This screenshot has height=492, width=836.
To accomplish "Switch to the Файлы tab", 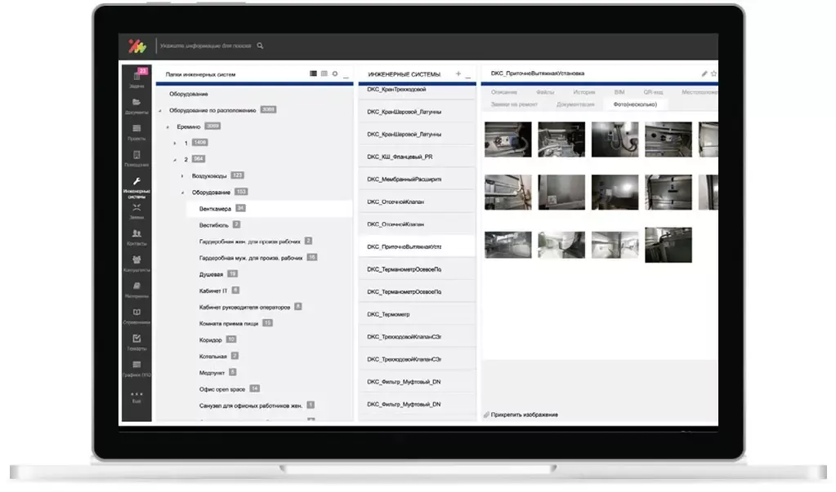I will [x=544, y=92].
